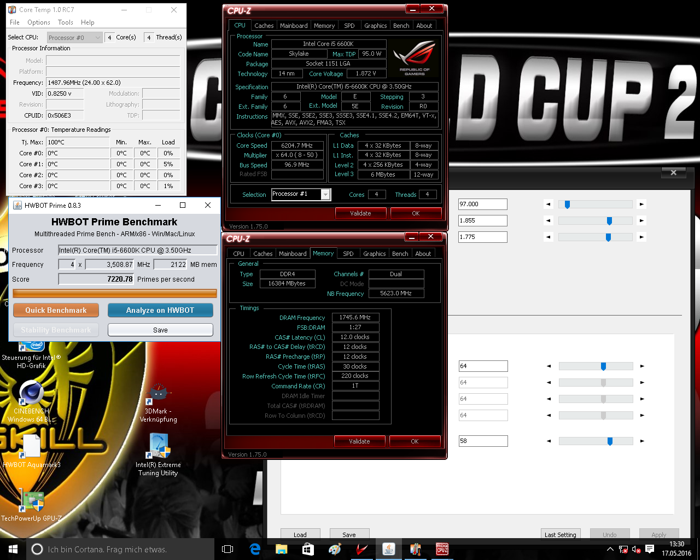This screenshot has width=700, height=560.
Task: Open HWBOT Aquamark3 desktop shortcut
Action: pos(32,451)
